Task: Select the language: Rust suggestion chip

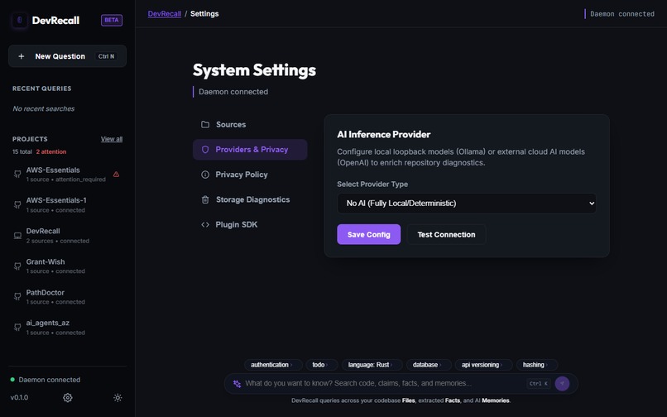Action: pos(372,365)
